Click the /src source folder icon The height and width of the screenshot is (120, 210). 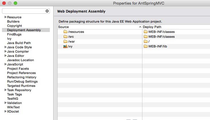65,37
